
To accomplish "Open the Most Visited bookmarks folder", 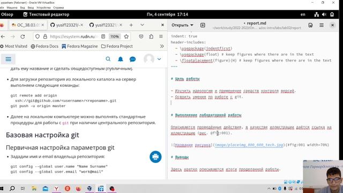I will pyautogui.click(x=14, y=46).
